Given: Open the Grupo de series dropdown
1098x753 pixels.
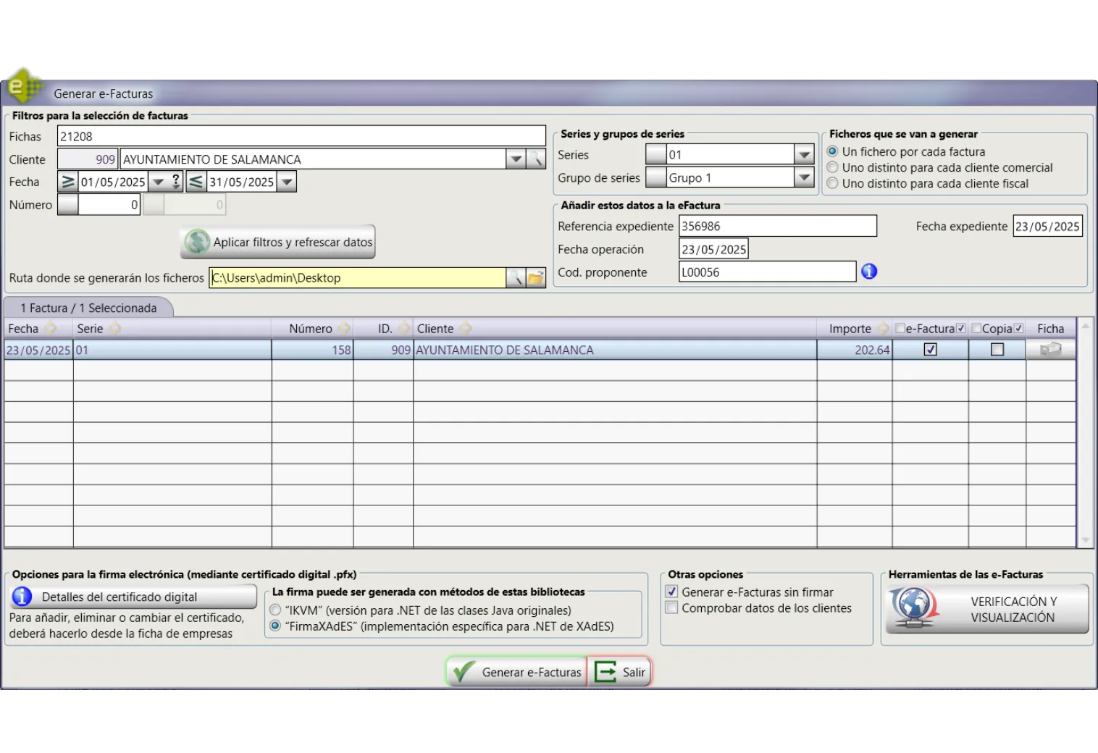Looking at the screenshot, I should click(x=804, y=178).
